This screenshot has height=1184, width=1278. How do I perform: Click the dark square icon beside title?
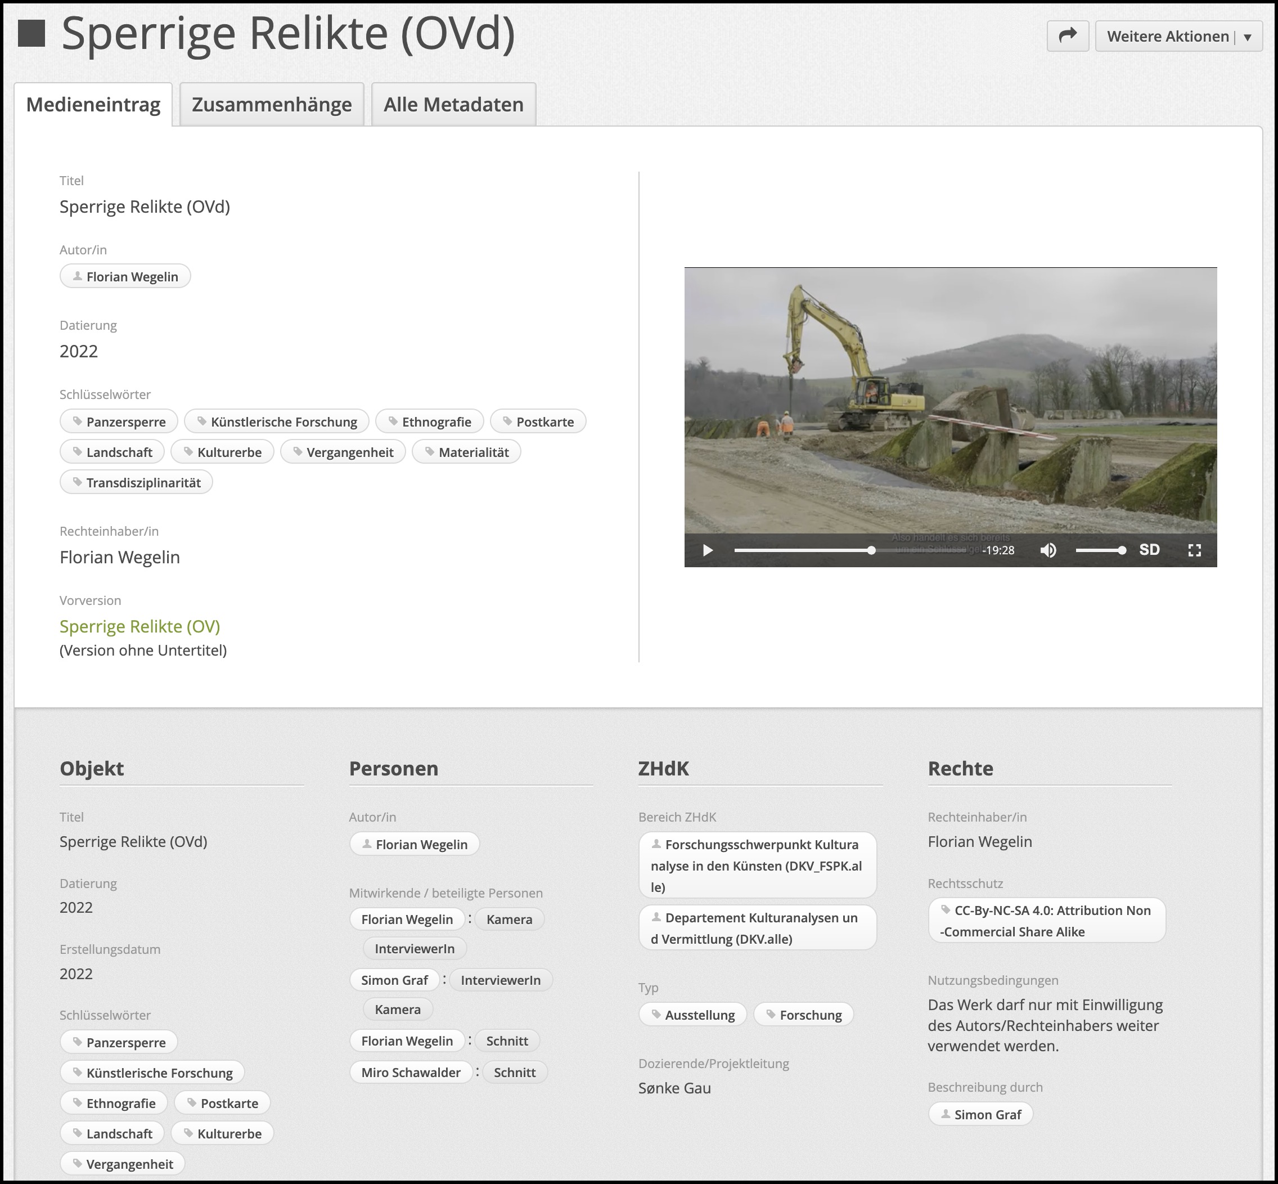31,33
